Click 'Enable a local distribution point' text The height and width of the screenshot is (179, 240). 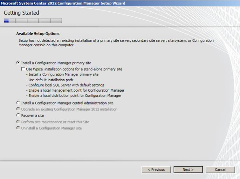[75, 96]
